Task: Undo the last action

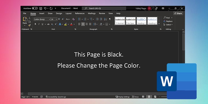Action: [x=45, y=8]
